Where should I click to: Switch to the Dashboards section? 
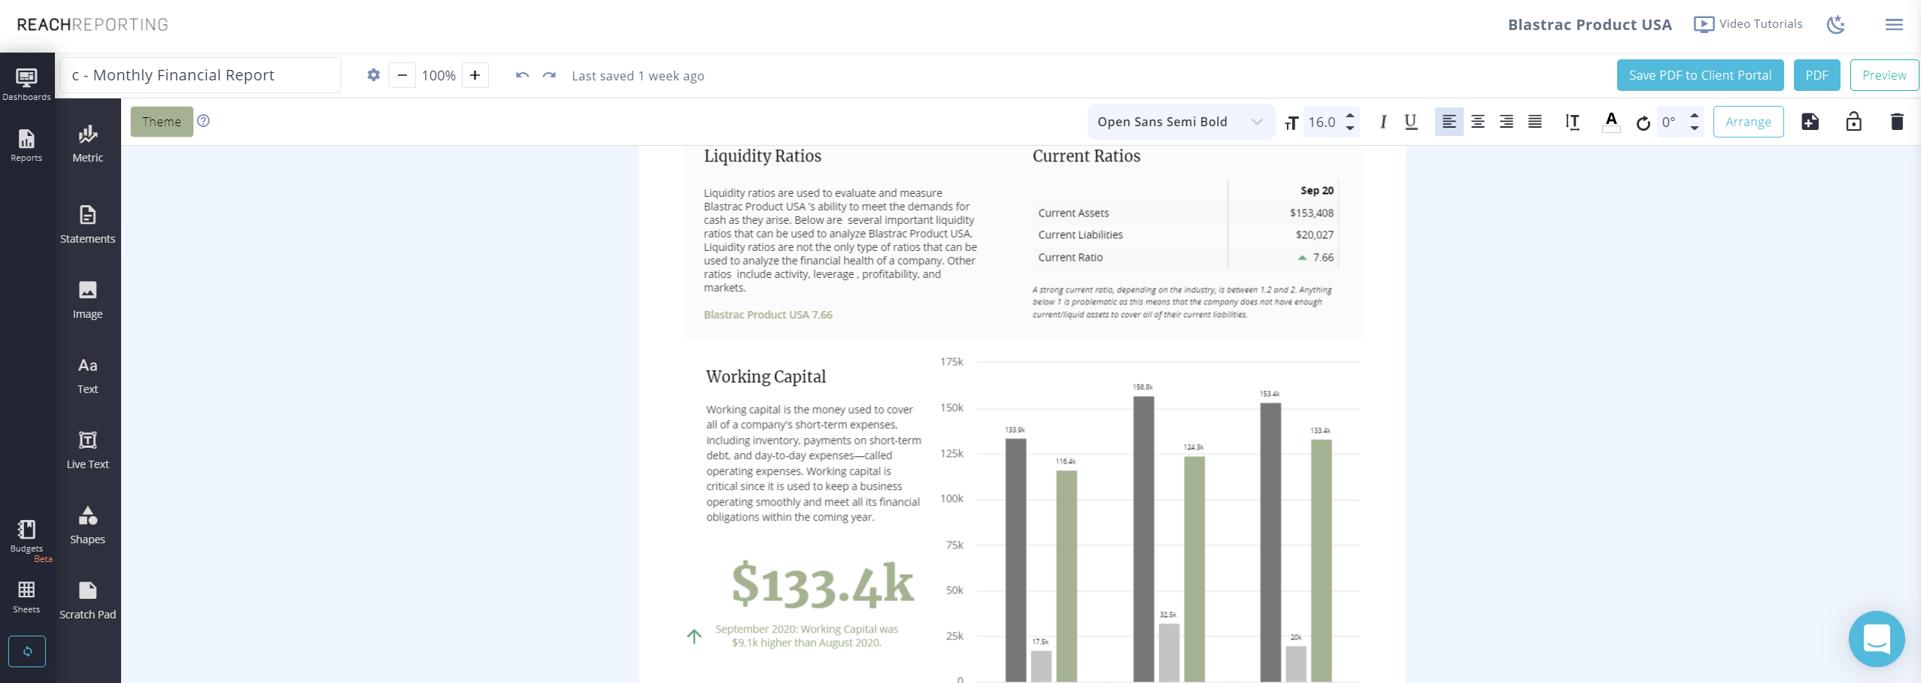click(x=26, y=80)
